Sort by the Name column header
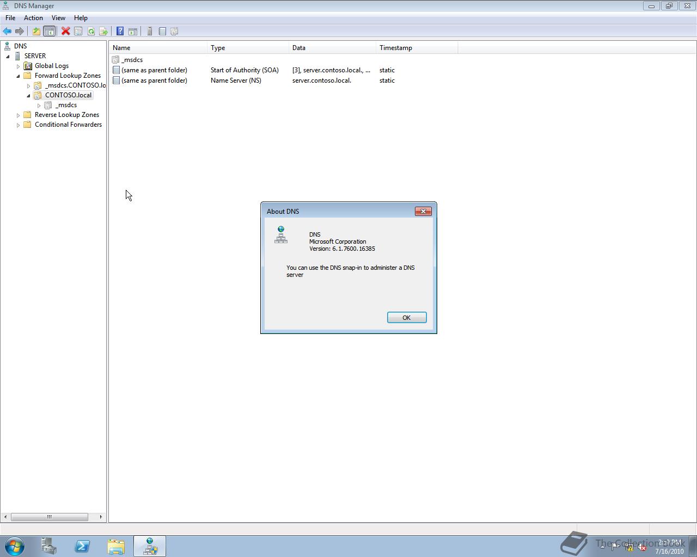 158,48
